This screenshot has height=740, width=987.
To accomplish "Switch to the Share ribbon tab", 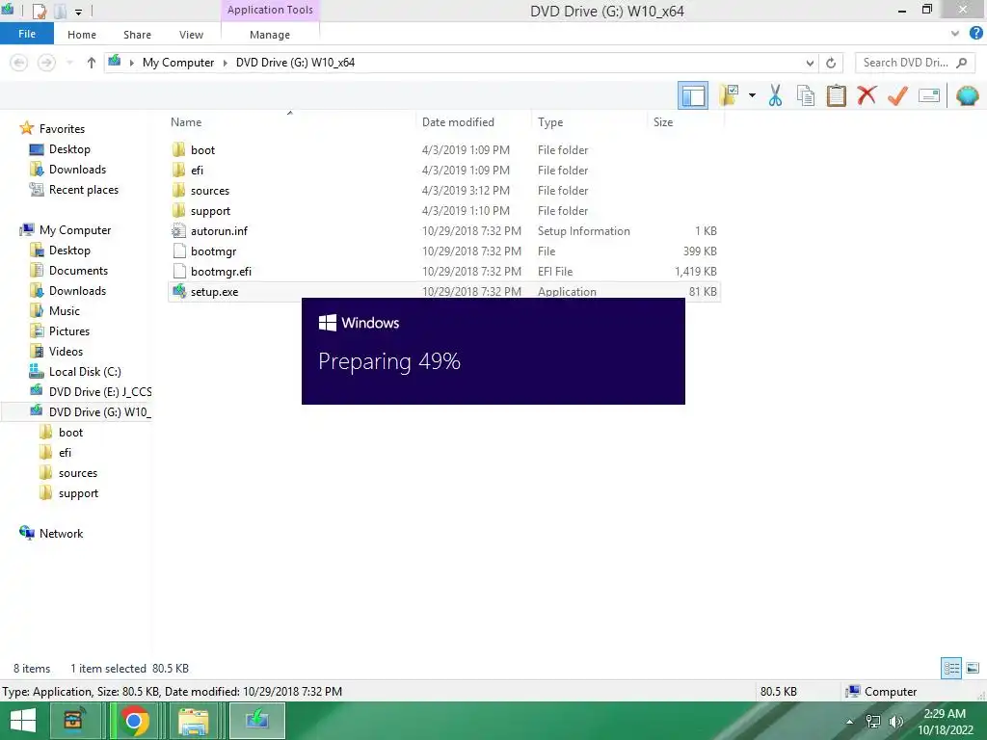I will click(137, 35).
